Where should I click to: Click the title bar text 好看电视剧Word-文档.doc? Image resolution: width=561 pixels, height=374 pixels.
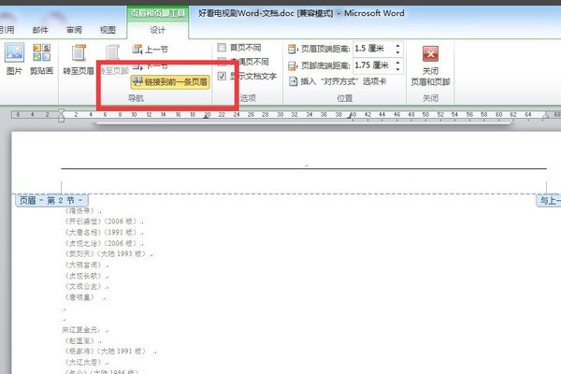coord(246,13)
